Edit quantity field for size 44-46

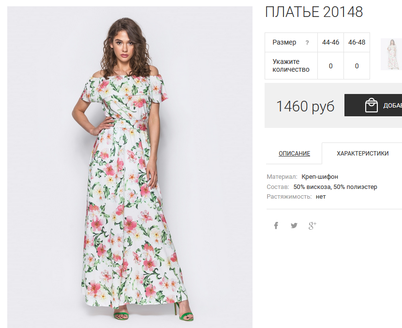click(x=331, y=66)
